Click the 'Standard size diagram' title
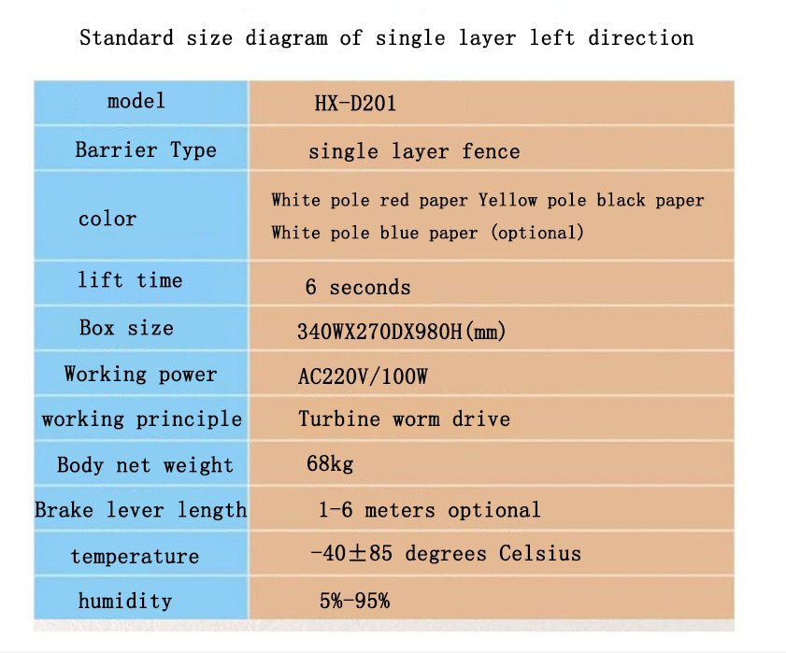The height and width of the screenshot is (653, 786). click(x=387, y=38)
